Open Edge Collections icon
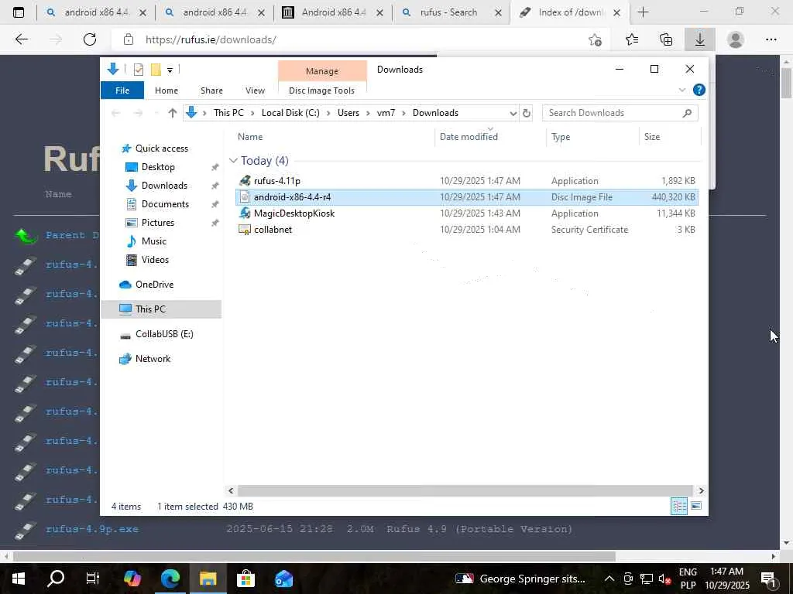The height and width of the screenshot is (594, 793). coord(666,39)
